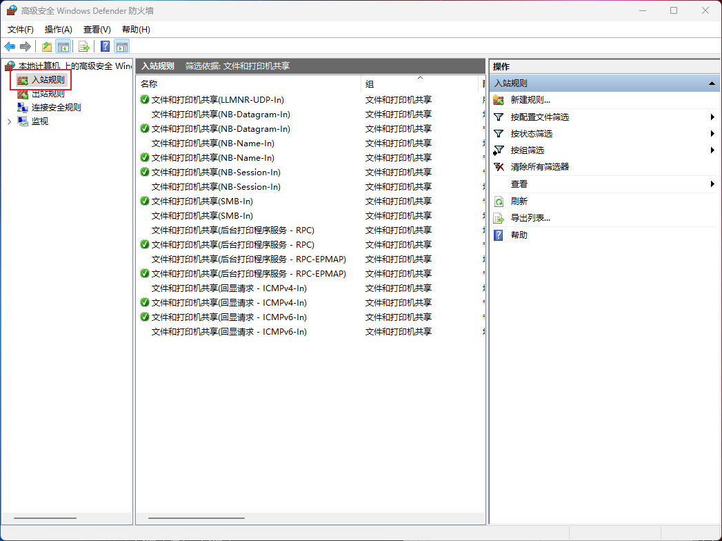Click 导出列表... action text
Image resolution: width=722 pixels, height=541 pixels.
(x=530, y=218)
